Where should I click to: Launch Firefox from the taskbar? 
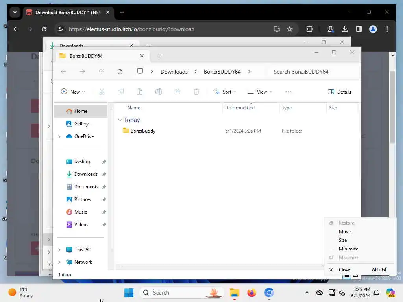tap(251, 293)
